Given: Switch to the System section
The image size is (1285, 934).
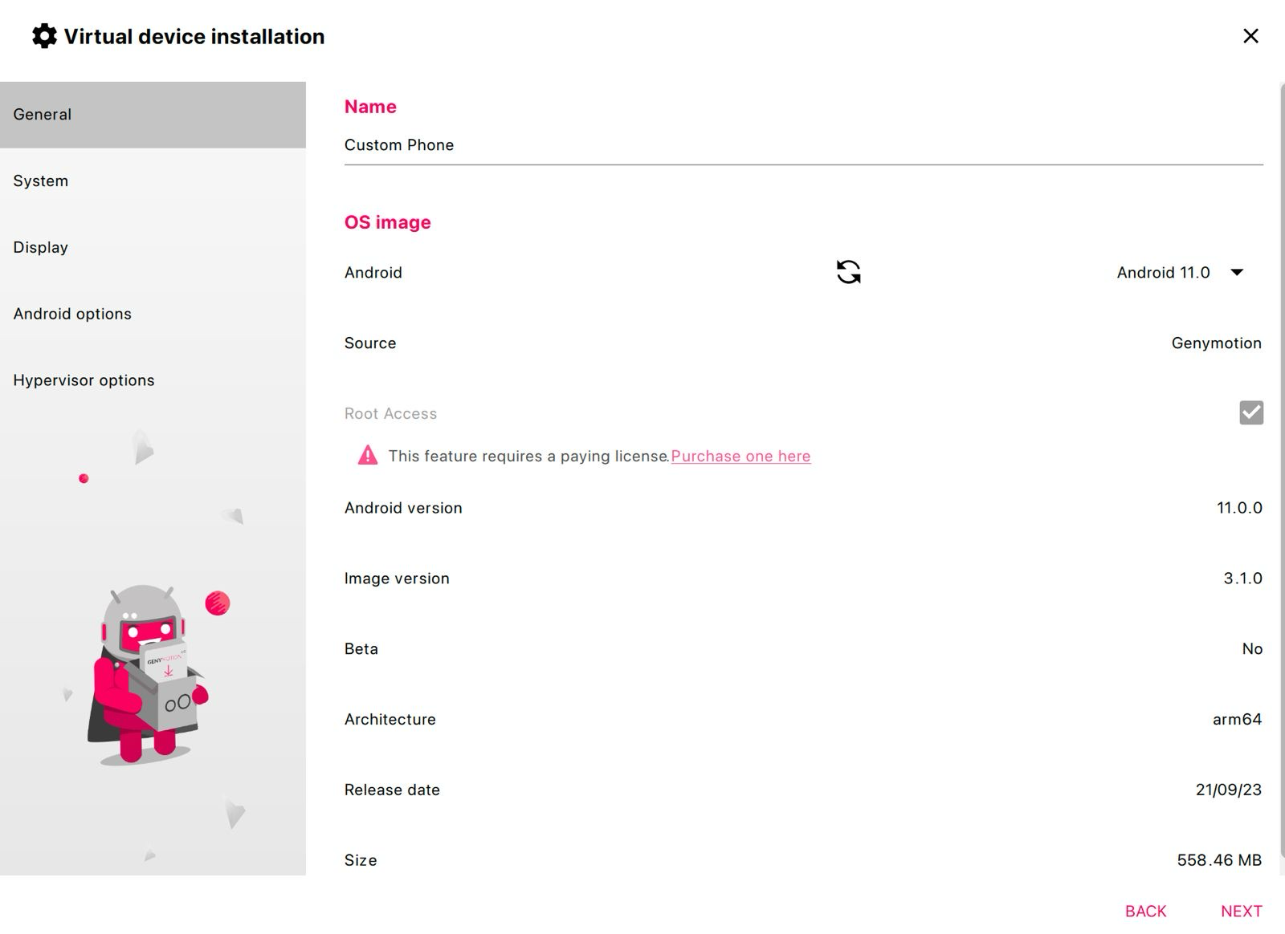Looking at the screenshot, I should click(x=40, y=181).
